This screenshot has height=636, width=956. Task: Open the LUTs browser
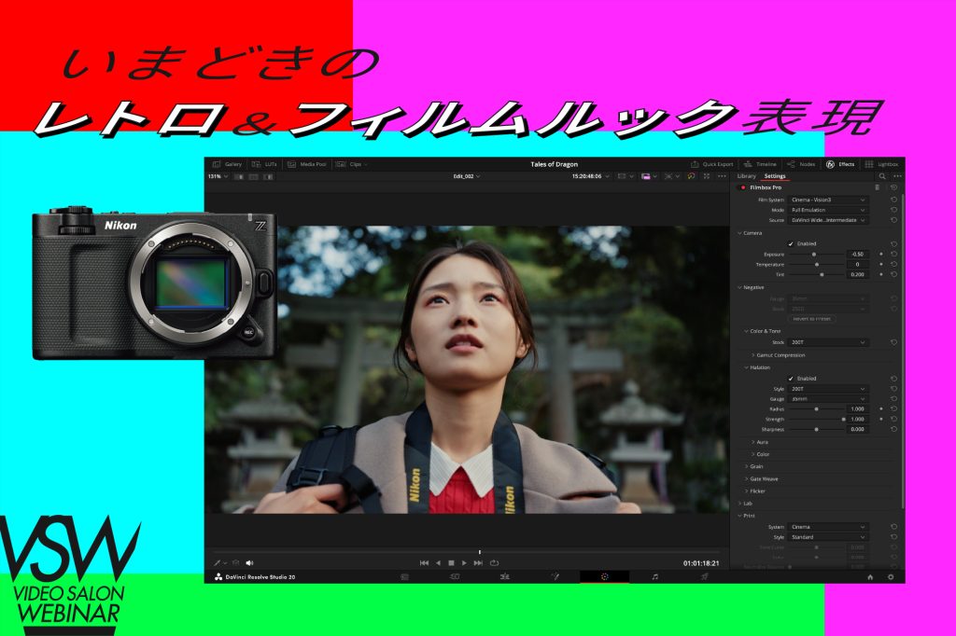tap(264, 164)
